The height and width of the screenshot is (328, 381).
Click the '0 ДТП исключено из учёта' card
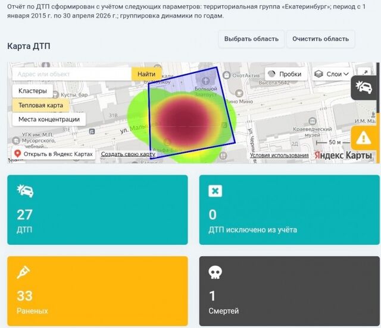coord(289,210)
